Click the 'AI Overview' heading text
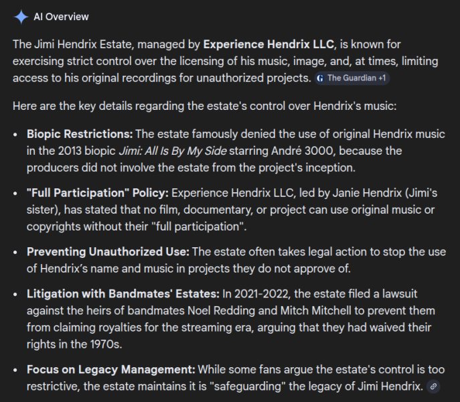This screenshot has height=402, width=460. click(x=61, y=17)
